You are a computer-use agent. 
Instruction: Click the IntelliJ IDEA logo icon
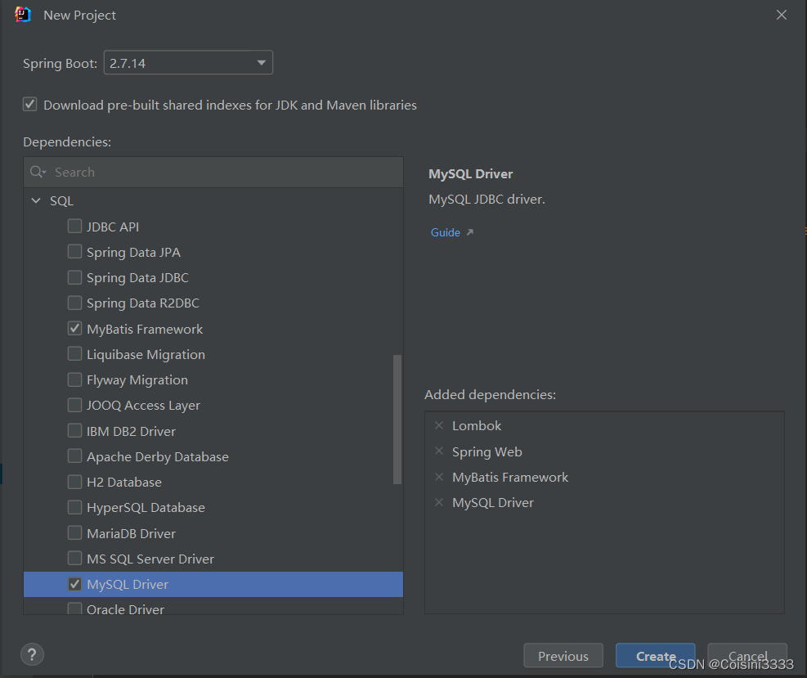pyautogui.click(x=23, y=14)
